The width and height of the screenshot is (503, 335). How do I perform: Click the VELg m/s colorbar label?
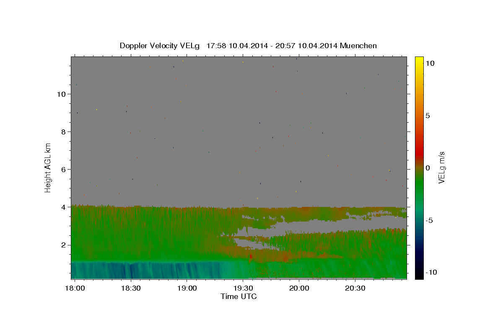point(441,167)
